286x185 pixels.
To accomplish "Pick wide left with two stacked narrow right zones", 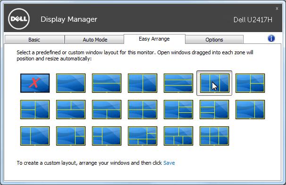I will pyautogui.click(x=71, y=136).
